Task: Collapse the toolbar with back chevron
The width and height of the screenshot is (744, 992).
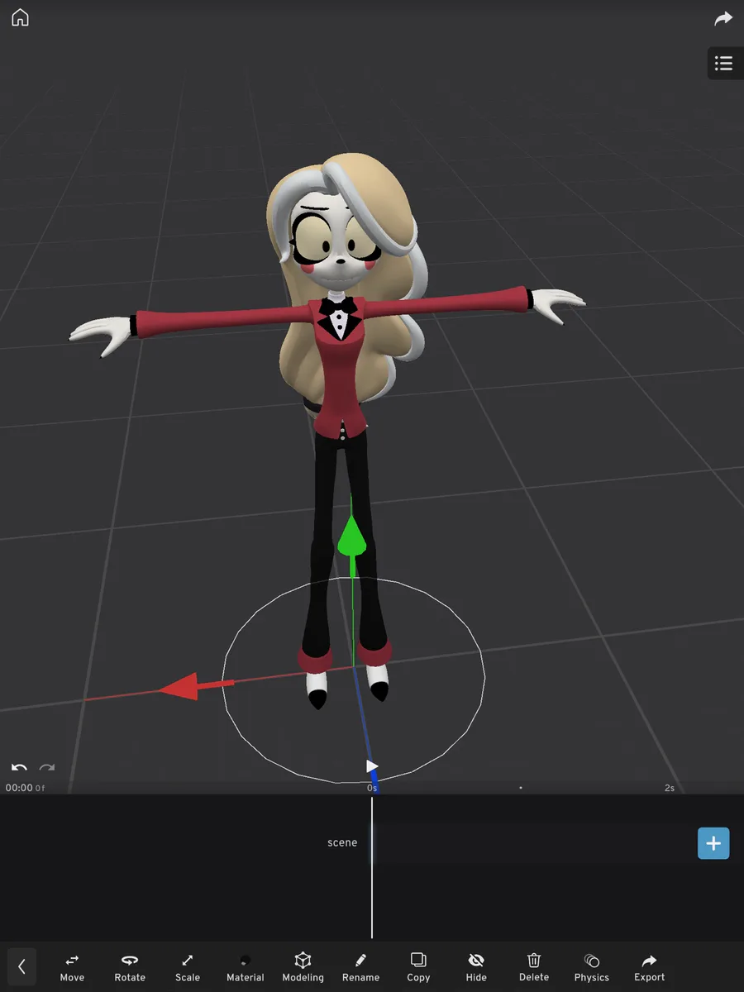Action: [21, 966]
